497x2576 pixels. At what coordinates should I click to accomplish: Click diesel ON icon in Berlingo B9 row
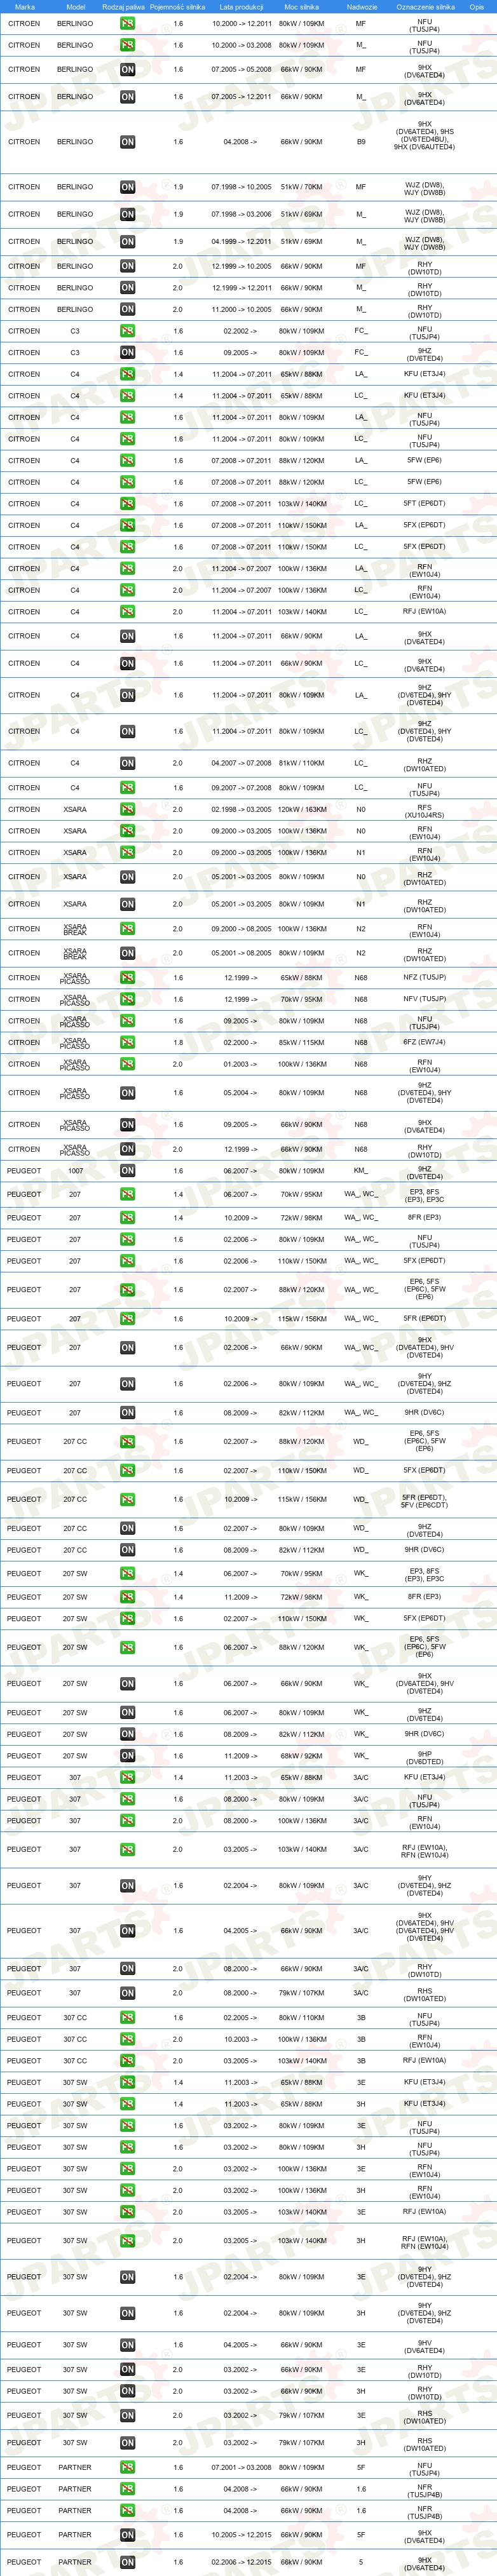[x=127, y=142]
